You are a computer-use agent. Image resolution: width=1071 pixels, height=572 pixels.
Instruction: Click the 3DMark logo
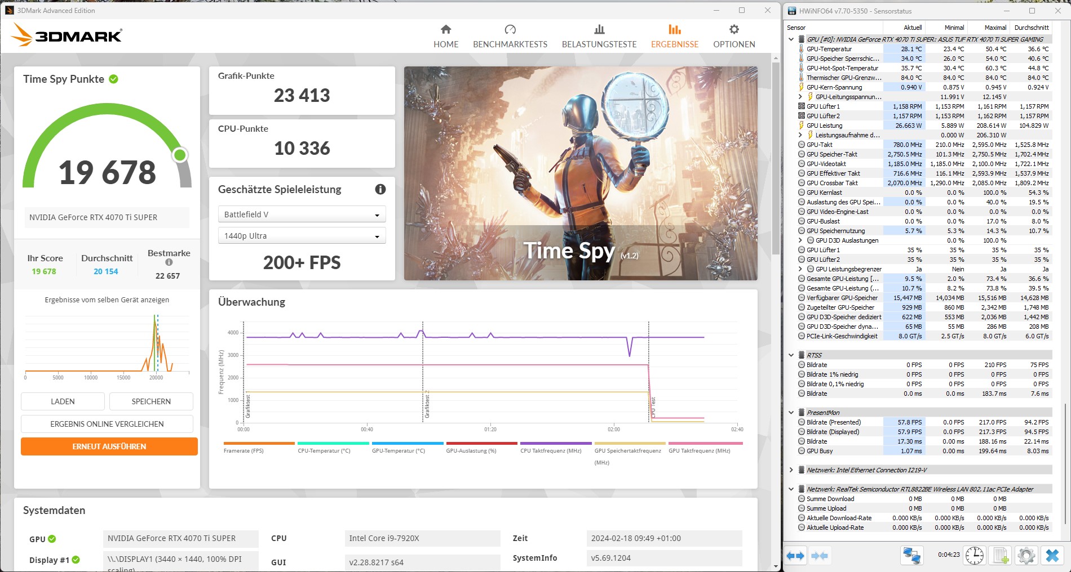click(67, 35)
